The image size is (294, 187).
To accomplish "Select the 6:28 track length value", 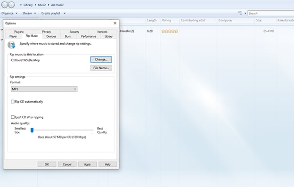I will (x=150, y=31).
